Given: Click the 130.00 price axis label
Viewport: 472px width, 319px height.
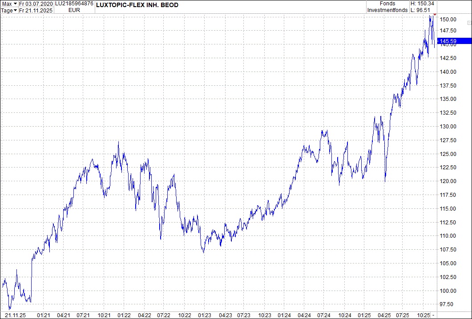Looking at the screenshot, I should (x=448, y=127).
